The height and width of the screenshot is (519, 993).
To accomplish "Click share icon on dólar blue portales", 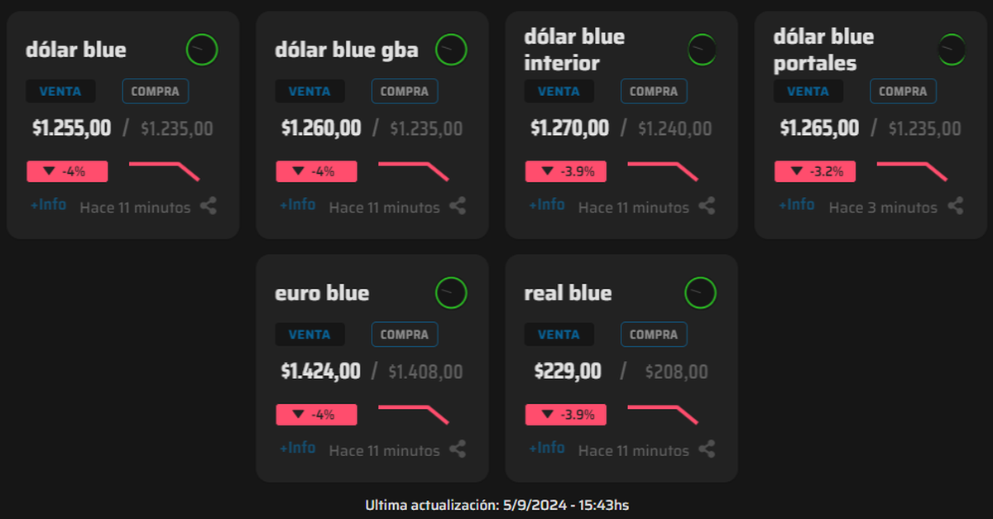I will 956,206.
